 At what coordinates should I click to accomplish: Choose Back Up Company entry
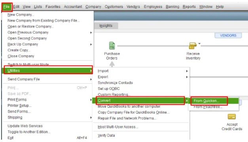pyautogui.click(x=23, y=44)
